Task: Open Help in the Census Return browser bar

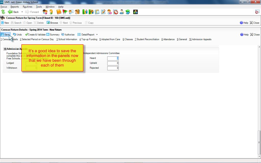Action: pyautogui.click(x=244, y=23)
